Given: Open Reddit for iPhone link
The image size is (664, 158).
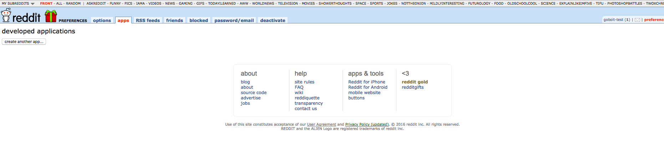Looking at the screenshot, I should point(367,82).
